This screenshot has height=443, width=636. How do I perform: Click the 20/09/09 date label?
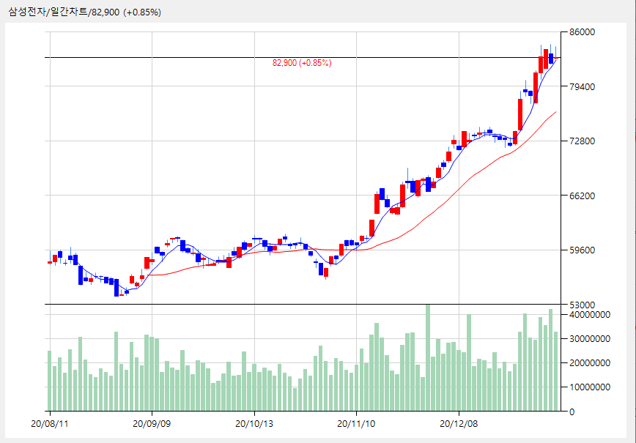coord(152,424)
